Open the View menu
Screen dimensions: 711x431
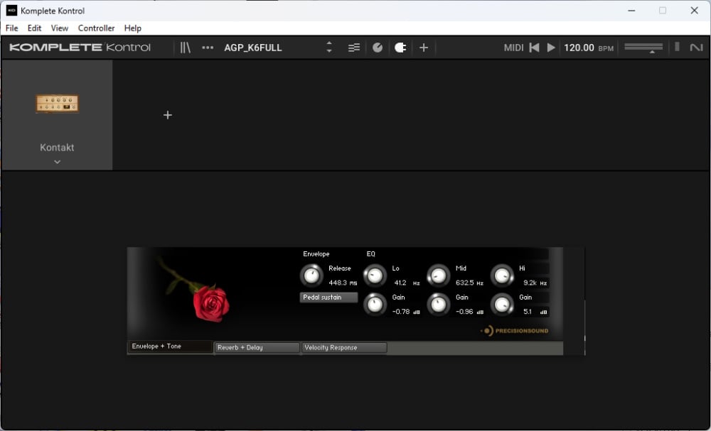pos(60,28)
